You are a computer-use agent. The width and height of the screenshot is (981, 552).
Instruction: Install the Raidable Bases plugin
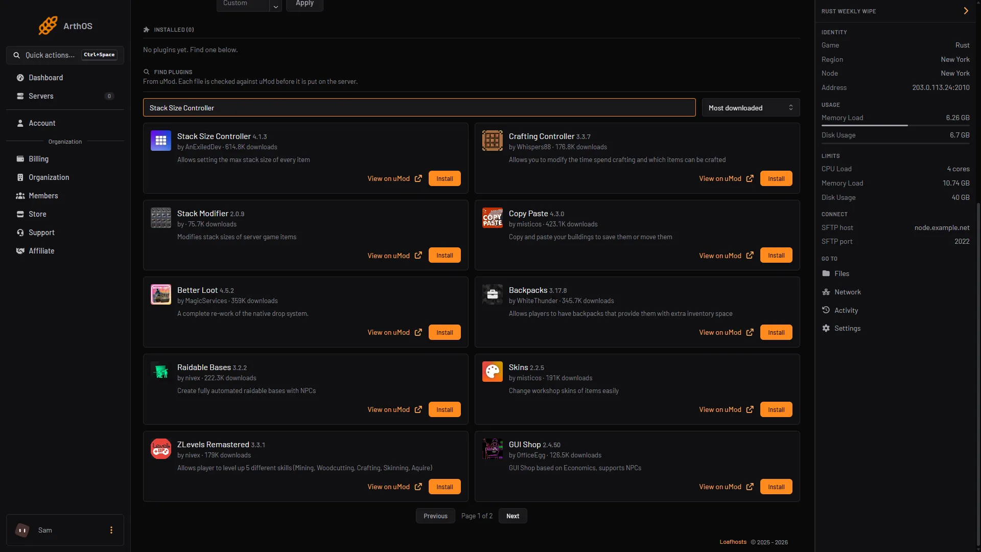[445, 409]
